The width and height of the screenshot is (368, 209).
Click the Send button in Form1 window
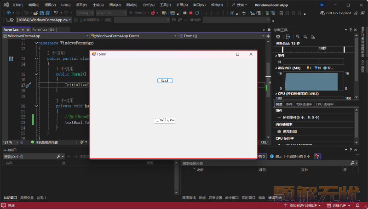[x=165, y=80]
